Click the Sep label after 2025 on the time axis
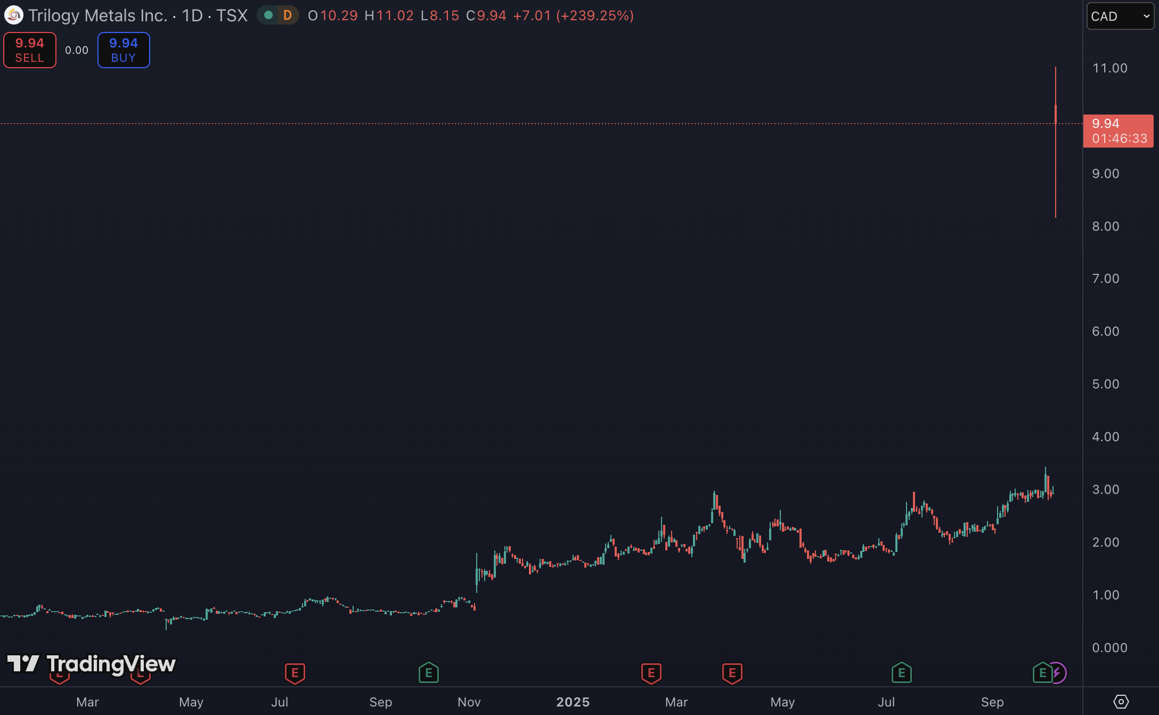1159x715 pixels. pyautogui.click(x=992, y=702)
